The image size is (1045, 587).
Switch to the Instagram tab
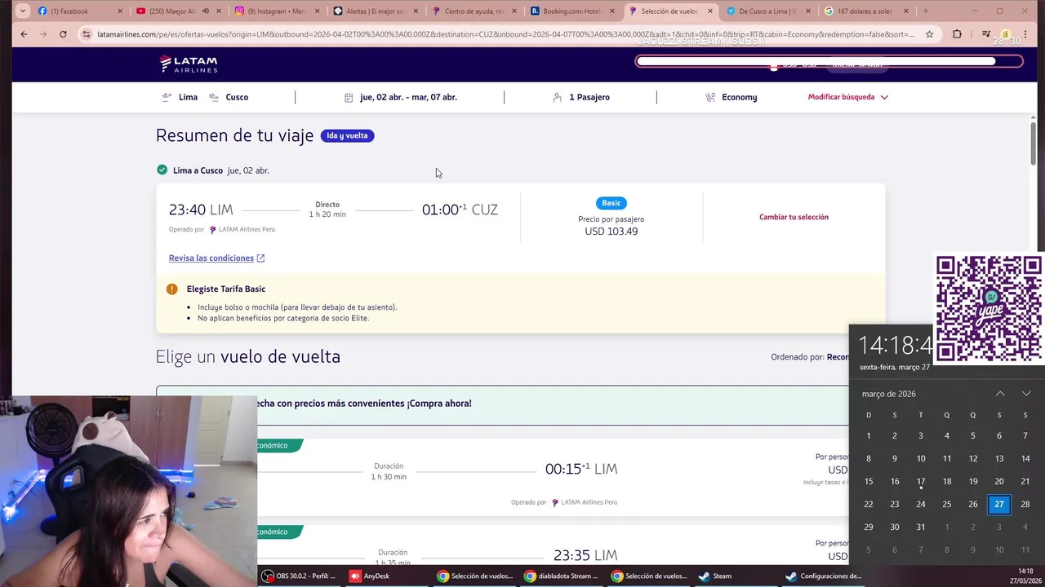[276, 11]
